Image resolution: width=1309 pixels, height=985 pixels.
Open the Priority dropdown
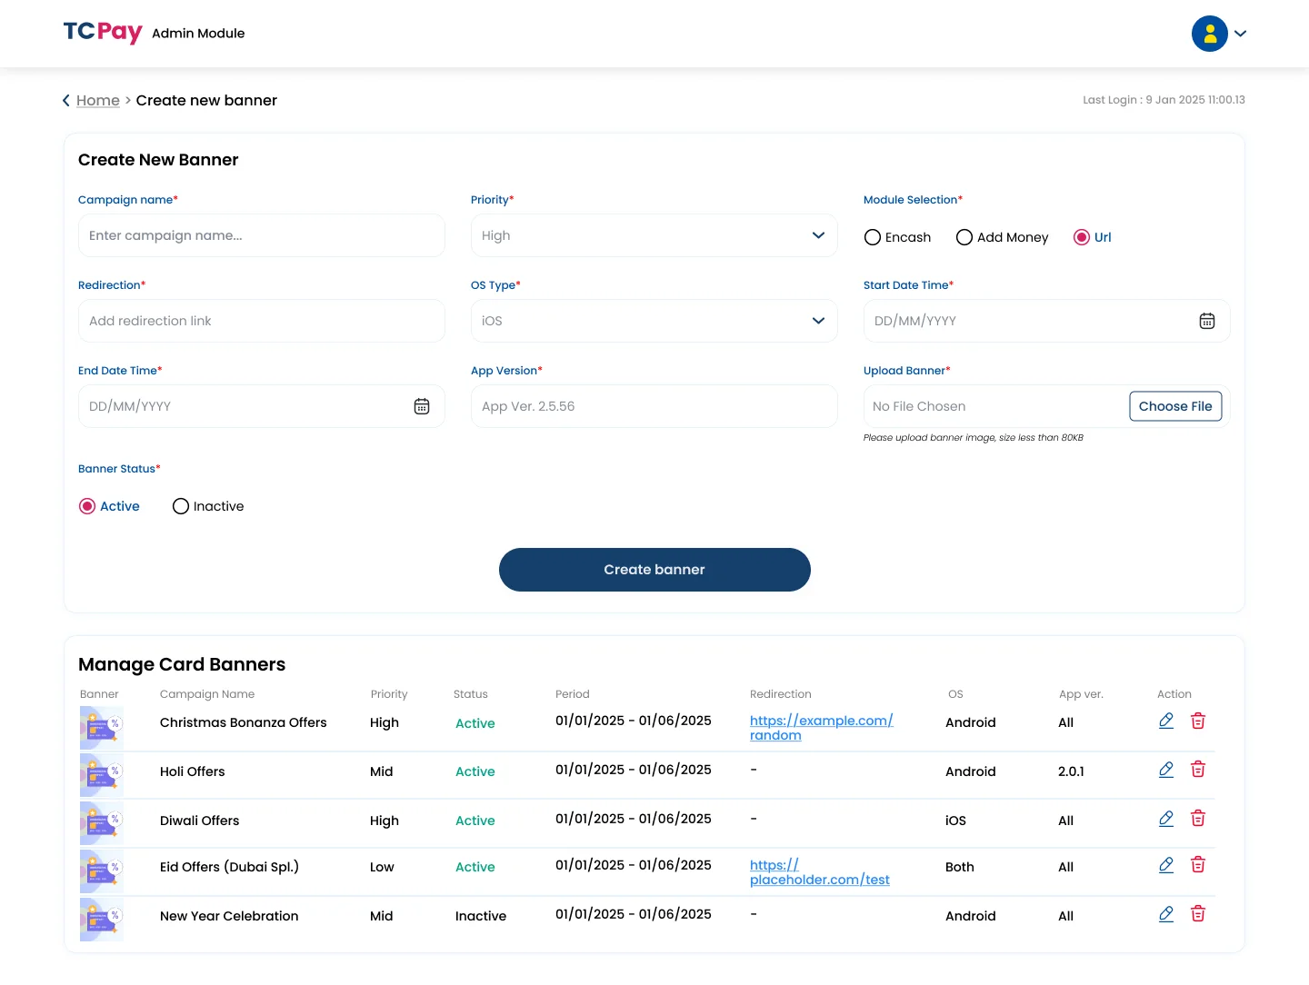pyautogui.click(x=654, y=235)
